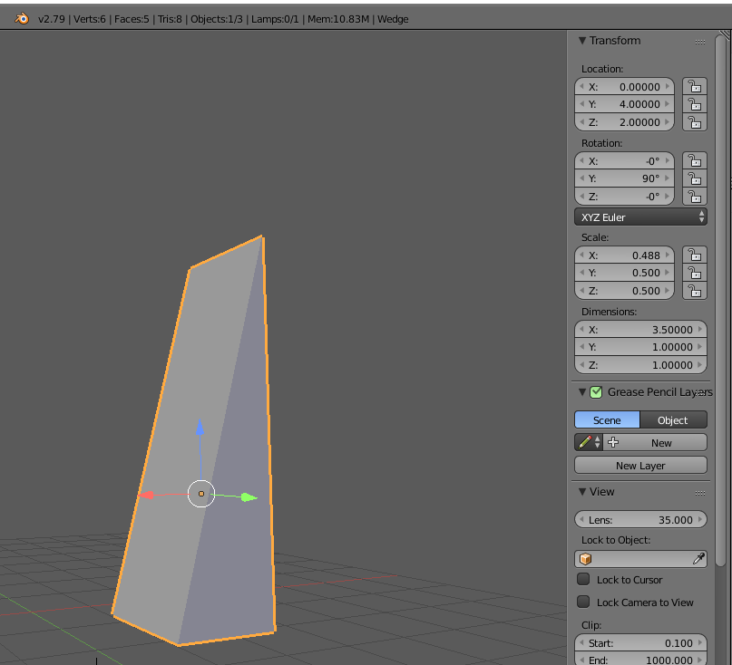This screenshot has width=732, height=665.
Task: Collapse the View panel
Action: point(582,492)
